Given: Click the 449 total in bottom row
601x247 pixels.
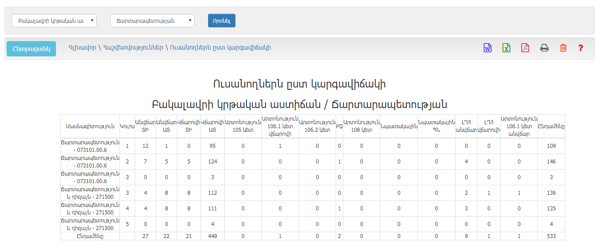Looking at the screenshot, I should (x=213, y=236).
